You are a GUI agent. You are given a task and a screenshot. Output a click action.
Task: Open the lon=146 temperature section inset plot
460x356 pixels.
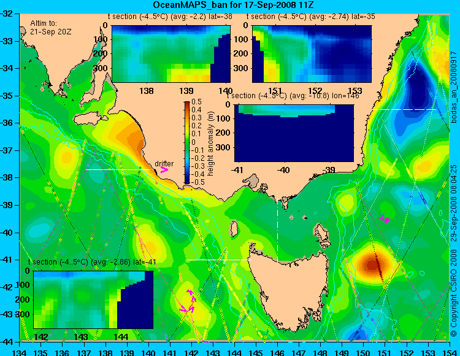[x=294, y=133]
